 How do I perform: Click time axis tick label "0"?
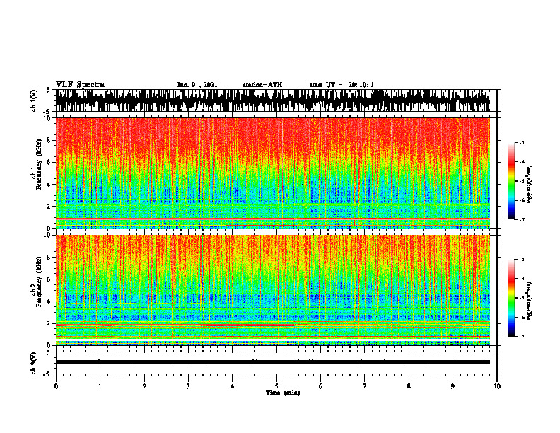(56, 386)
